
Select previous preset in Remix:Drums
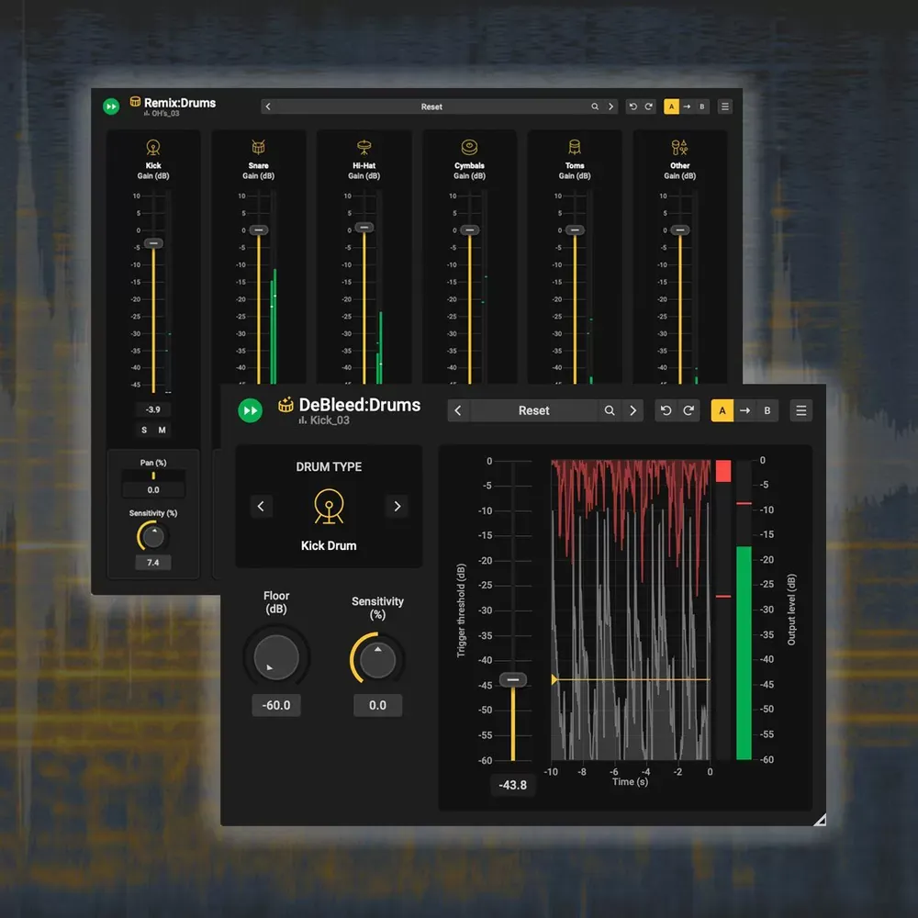point(268,106)
